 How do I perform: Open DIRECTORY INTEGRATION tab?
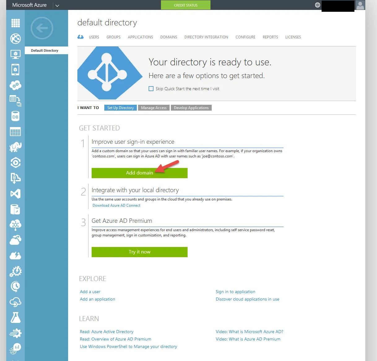coord(206,37)
